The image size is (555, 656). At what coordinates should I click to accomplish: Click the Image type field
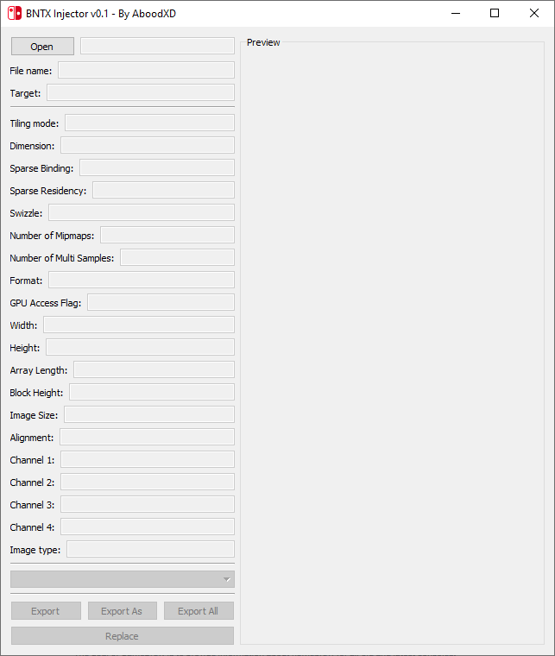[x=150, y=550]
